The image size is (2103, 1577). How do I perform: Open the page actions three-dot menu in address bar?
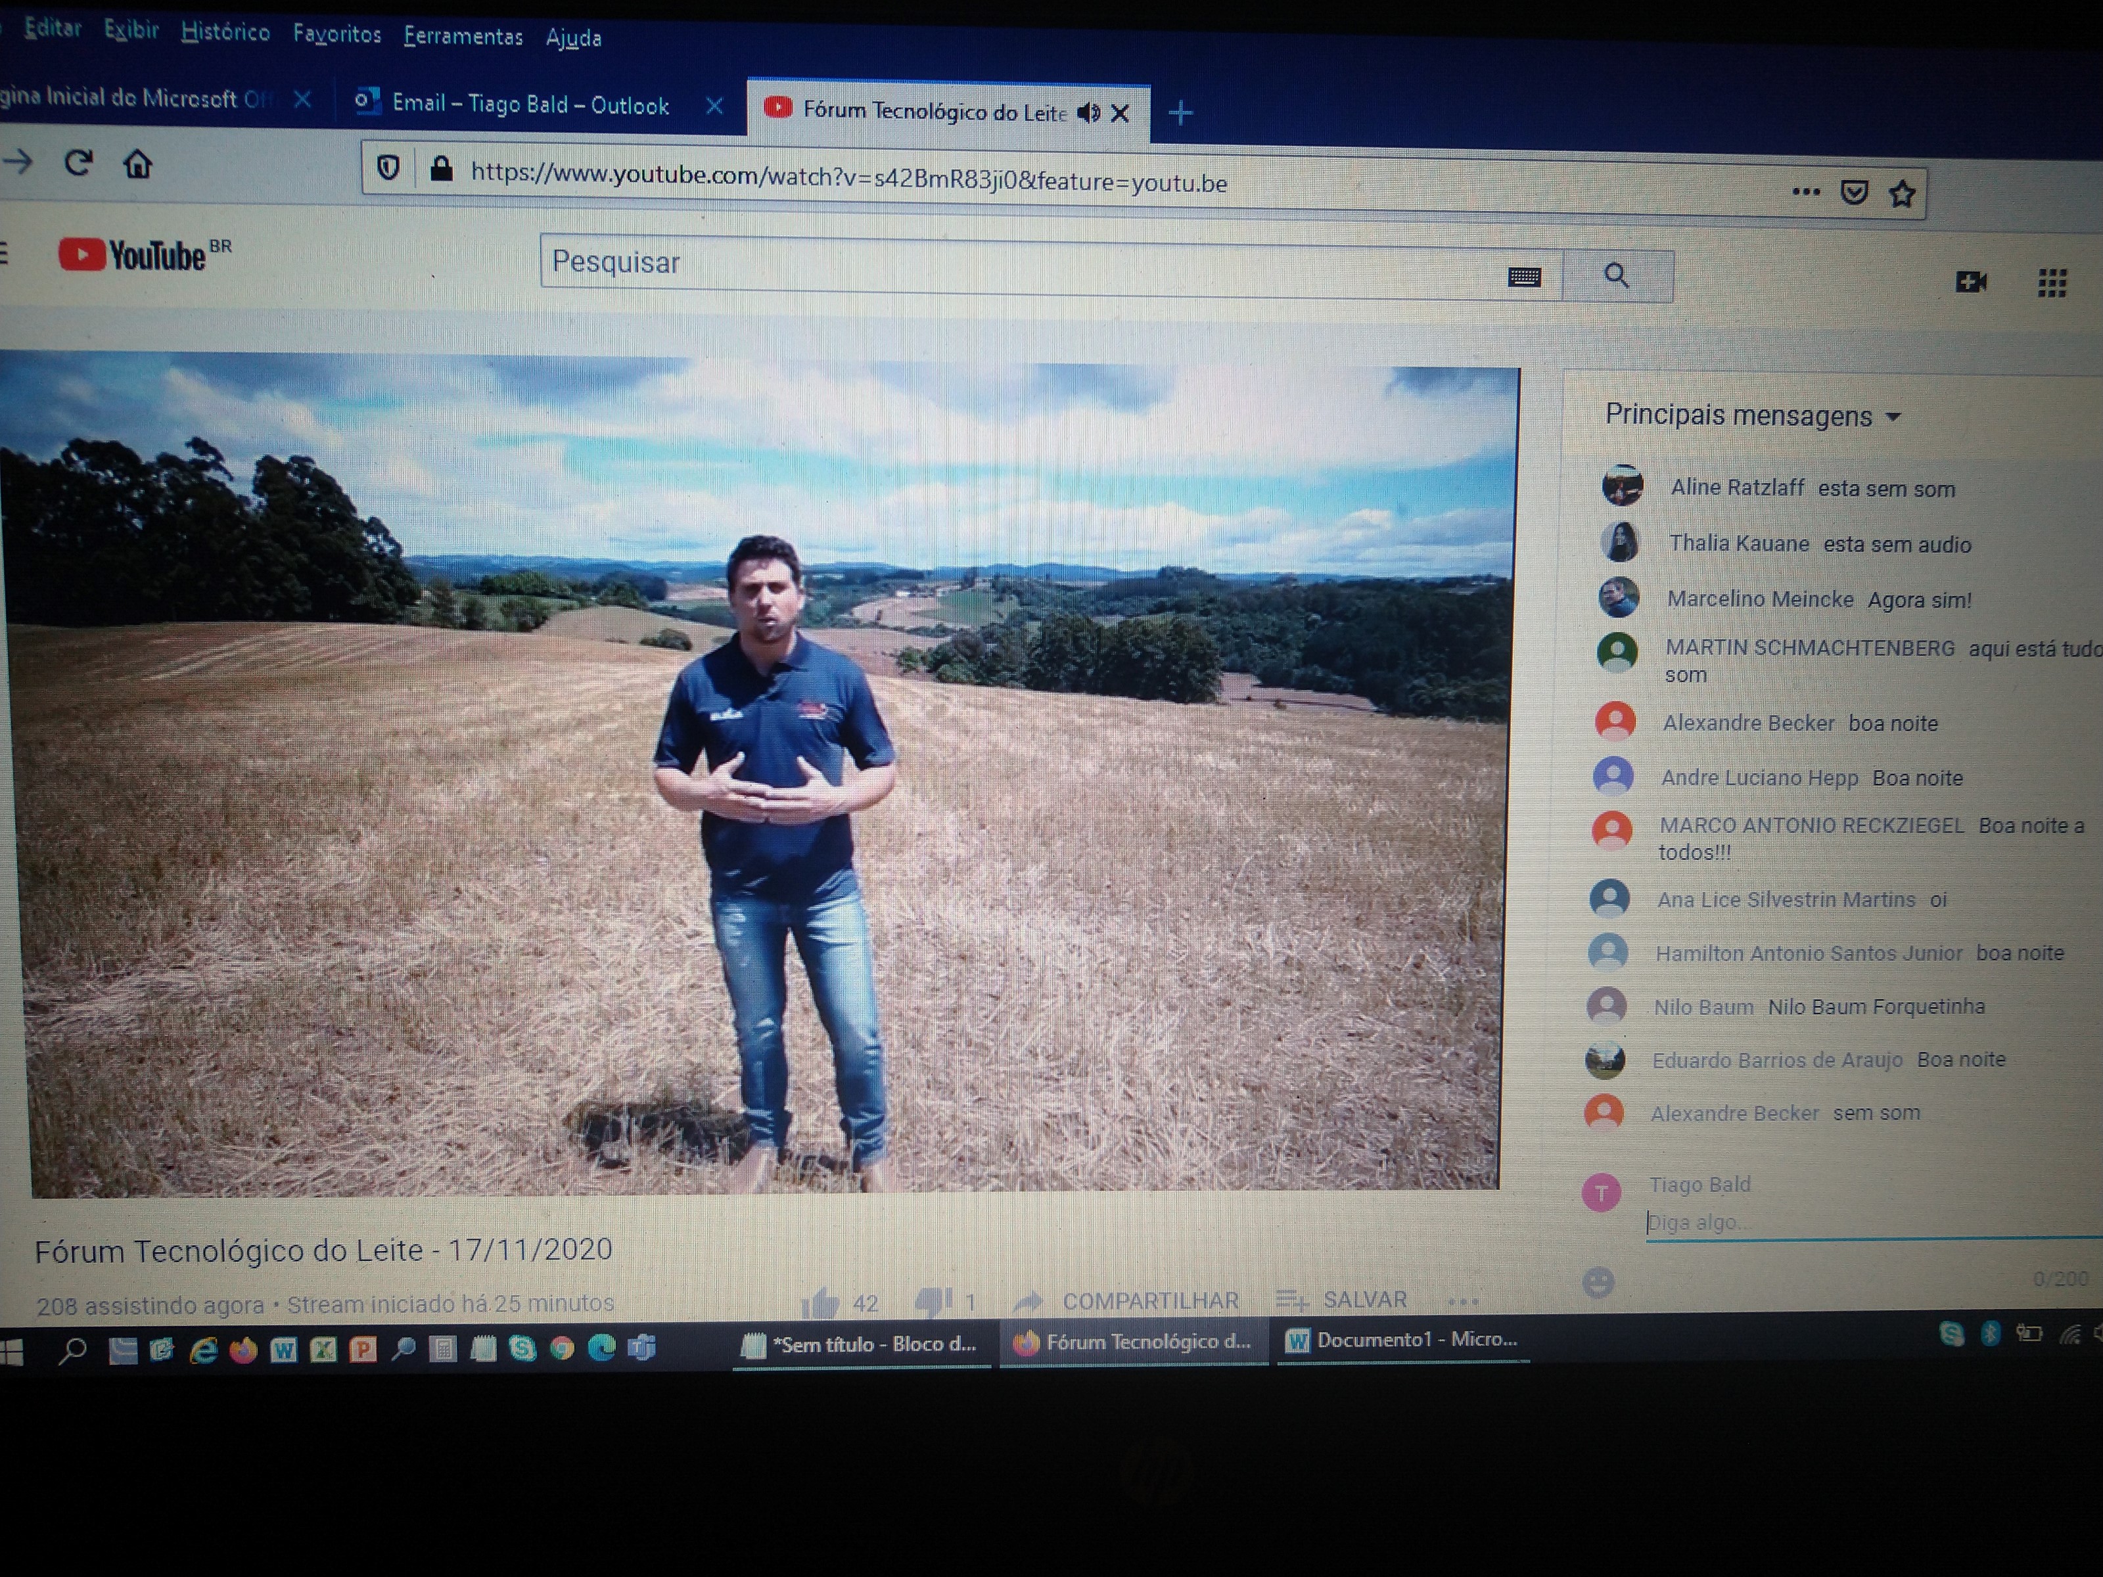point(1805,192)
